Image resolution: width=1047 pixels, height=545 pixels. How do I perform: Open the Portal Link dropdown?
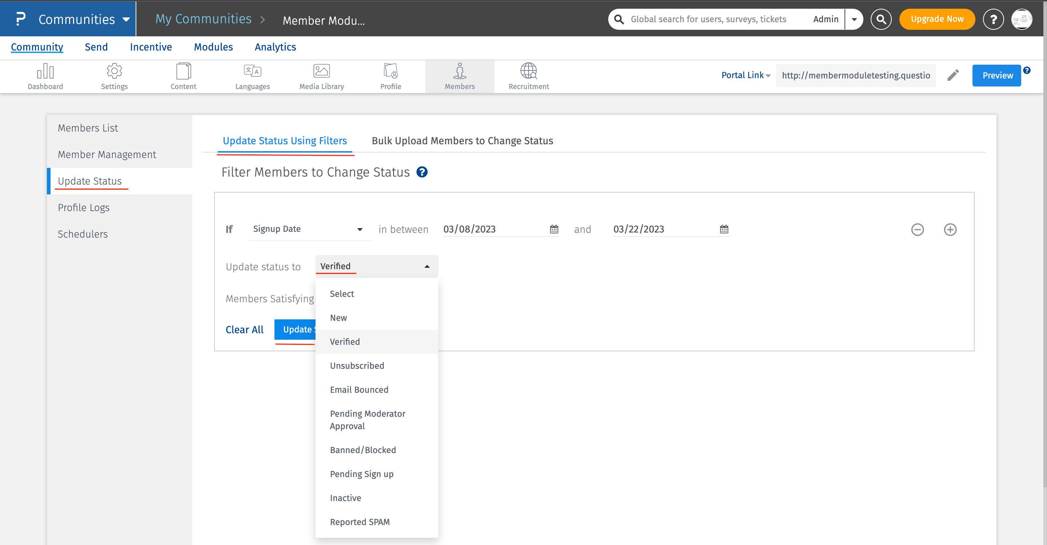point(745,76)
